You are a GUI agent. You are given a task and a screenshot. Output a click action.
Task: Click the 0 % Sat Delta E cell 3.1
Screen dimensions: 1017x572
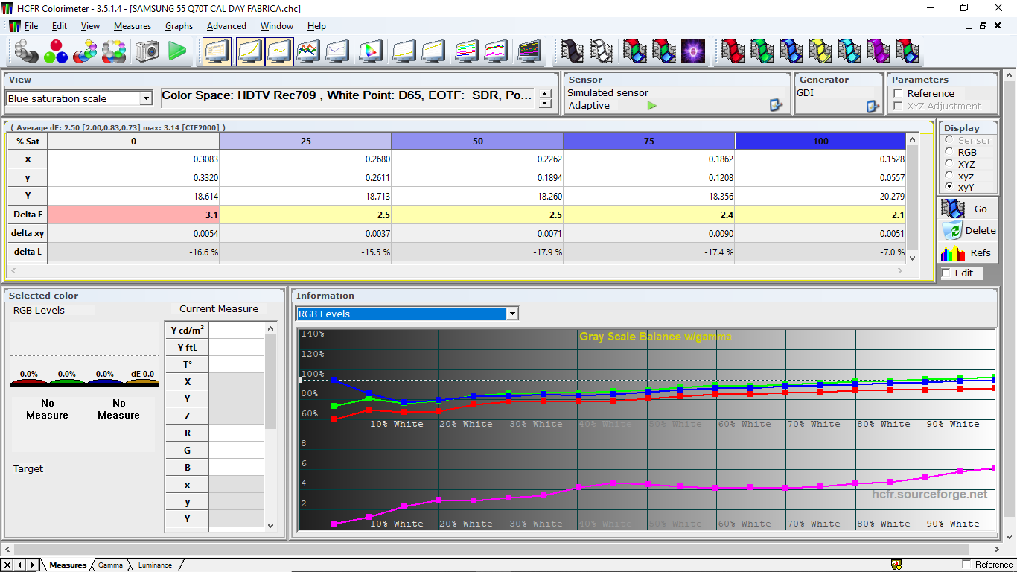click(134, 214)
